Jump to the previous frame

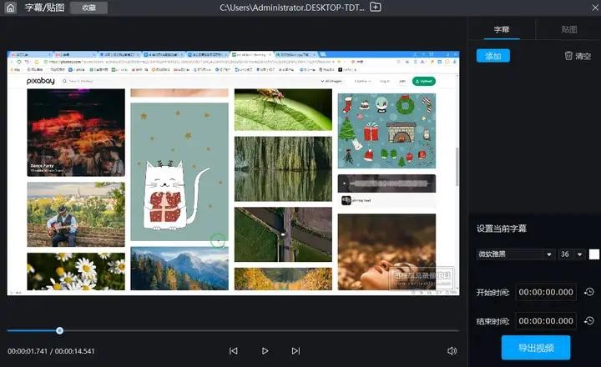tap(234, 351)
